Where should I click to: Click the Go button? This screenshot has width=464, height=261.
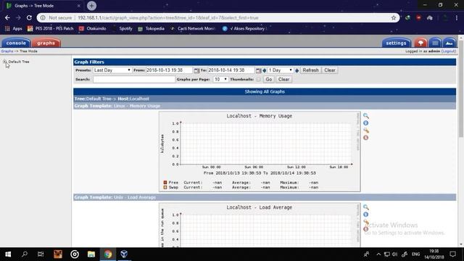pos(269,79)
